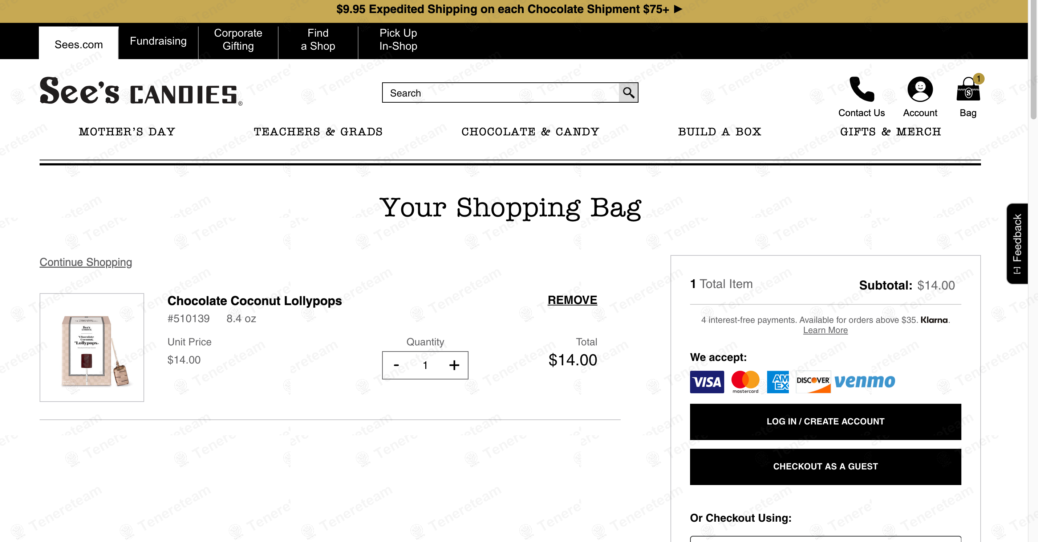Decrease quantity with minus button

coord(396,365)
